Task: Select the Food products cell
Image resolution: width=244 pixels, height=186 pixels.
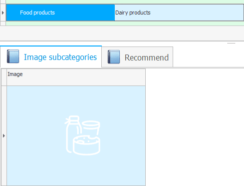Action: pyautogui.click(x=60, y=12)
